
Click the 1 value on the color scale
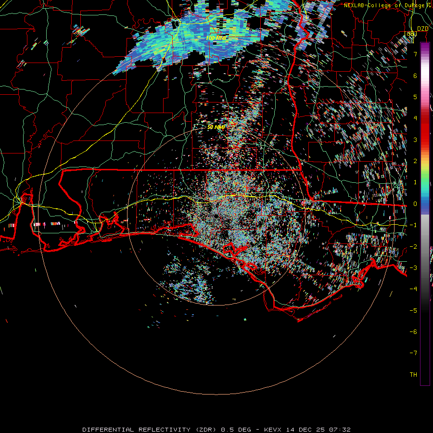pos(415,182)
